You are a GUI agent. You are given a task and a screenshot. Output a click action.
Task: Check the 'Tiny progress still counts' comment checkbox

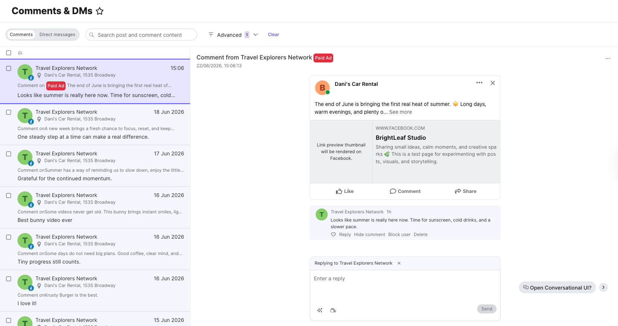click(x=9, y=237)
